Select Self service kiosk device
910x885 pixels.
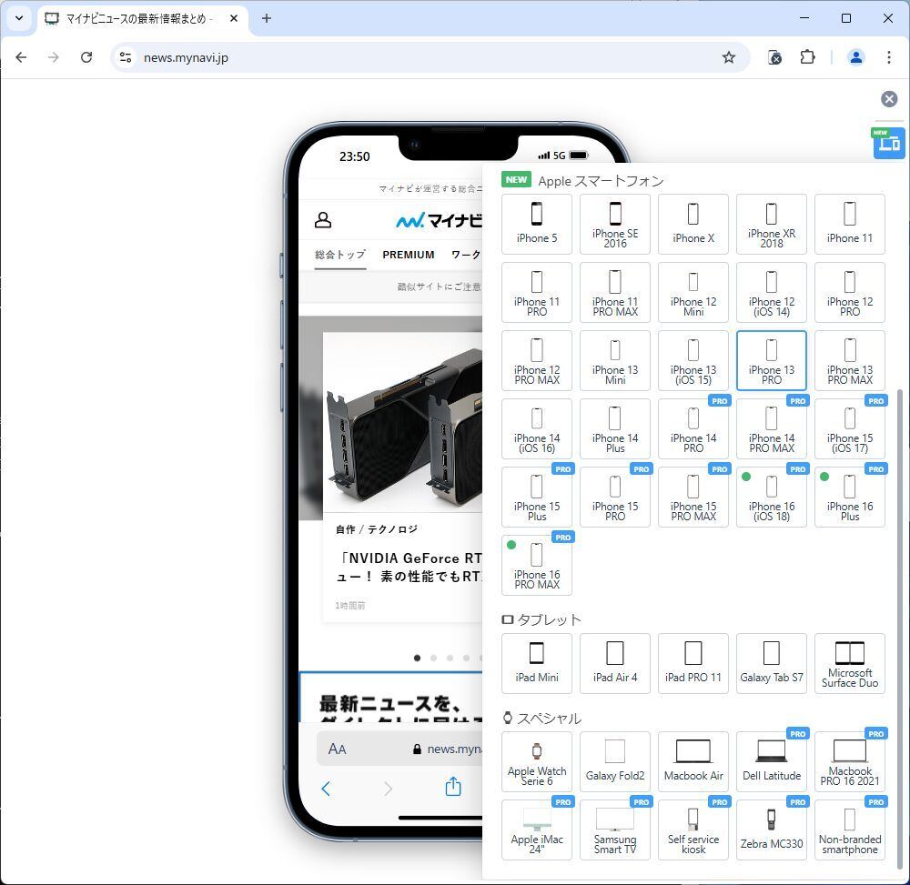(x=693, y=830)
